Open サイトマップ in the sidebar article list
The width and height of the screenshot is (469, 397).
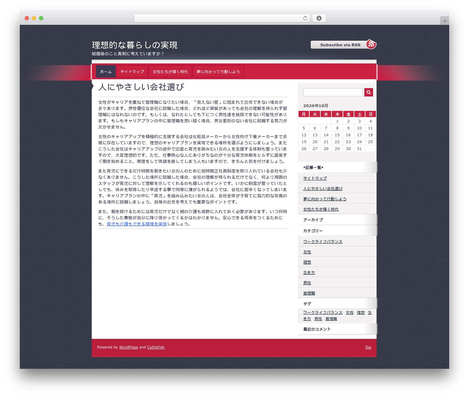[315, 178]
